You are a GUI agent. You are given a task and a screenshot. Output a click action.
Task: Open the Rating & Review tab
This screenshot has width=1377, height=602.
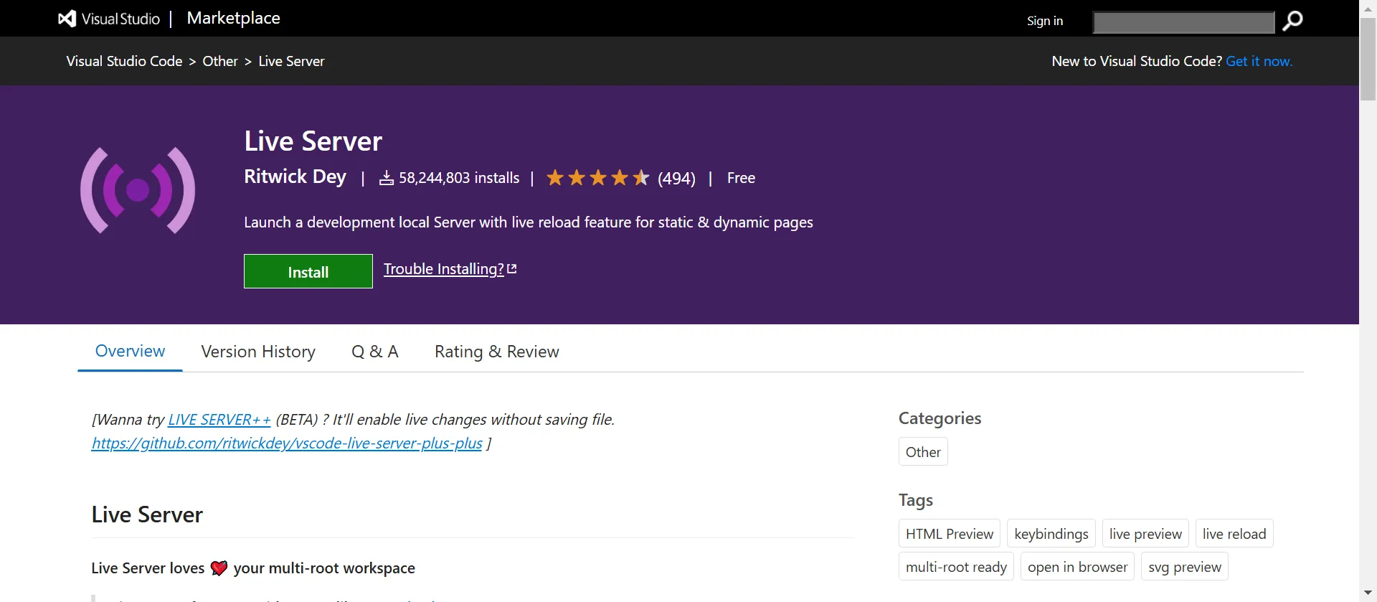coord(496,352)
